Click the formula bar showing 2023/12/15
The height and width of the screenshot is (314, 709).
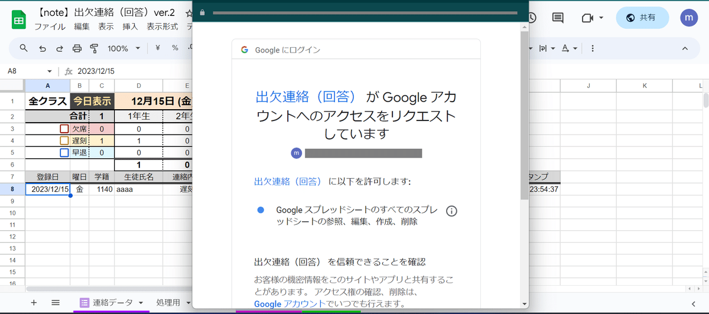(x=96, y=71)
